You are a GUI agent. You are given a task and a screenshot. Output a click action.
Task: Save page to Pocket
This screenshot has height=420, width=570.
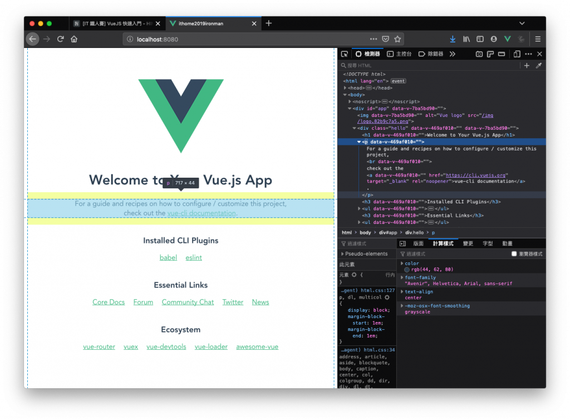point(386,39)
